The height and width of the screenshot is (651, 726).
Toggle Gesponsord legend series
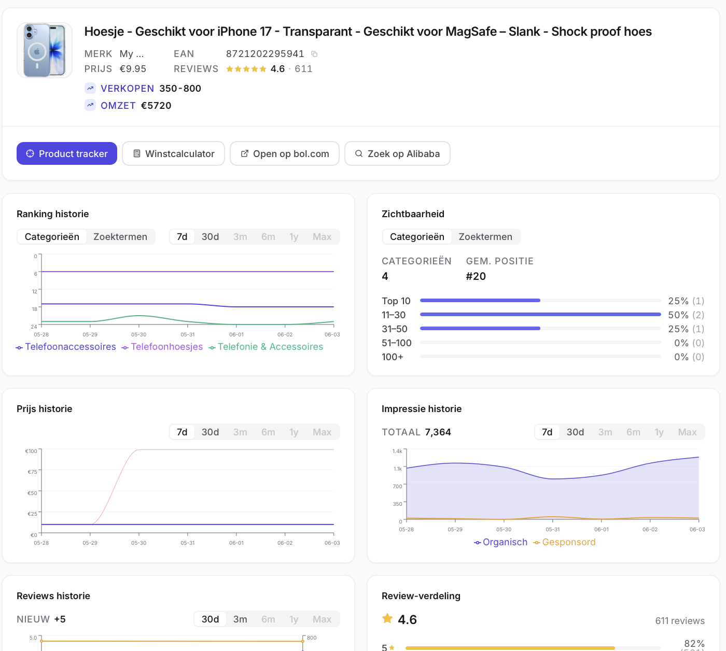(x=564, y=542)
